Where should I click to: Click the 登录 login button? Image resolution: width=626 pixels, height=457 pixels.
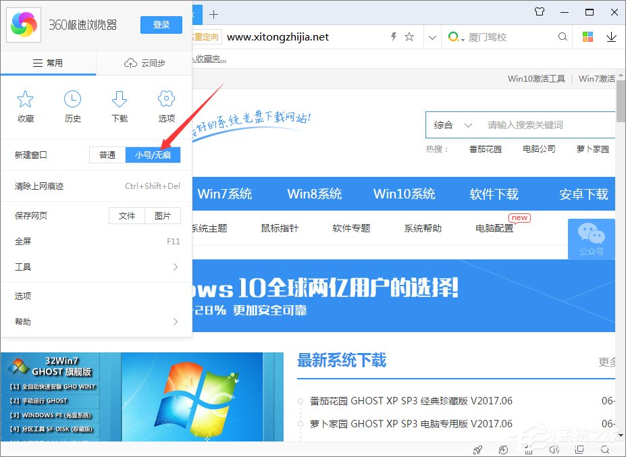[161, 24]
